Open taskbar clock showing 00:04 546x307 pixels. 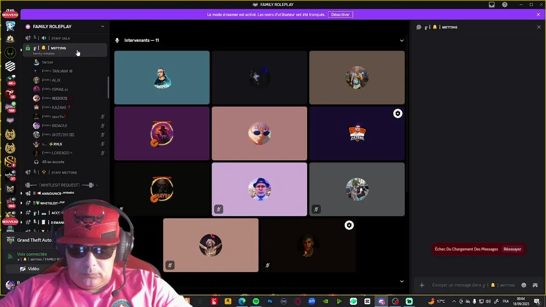tap(521, 301)
